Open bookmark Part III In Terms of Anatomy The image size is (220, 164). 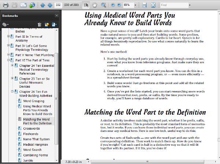[x=29, y=39]
